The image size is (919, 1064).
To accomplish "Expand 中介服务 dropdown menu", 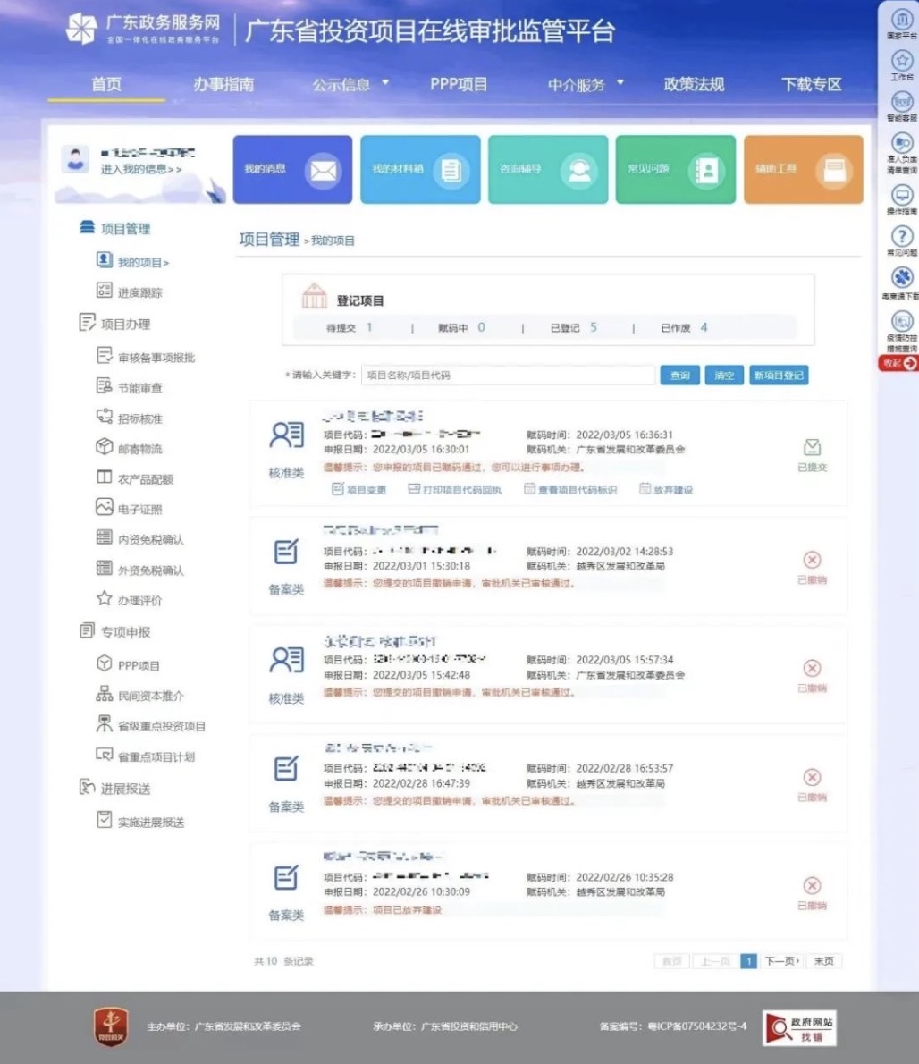I will point(586,84).
